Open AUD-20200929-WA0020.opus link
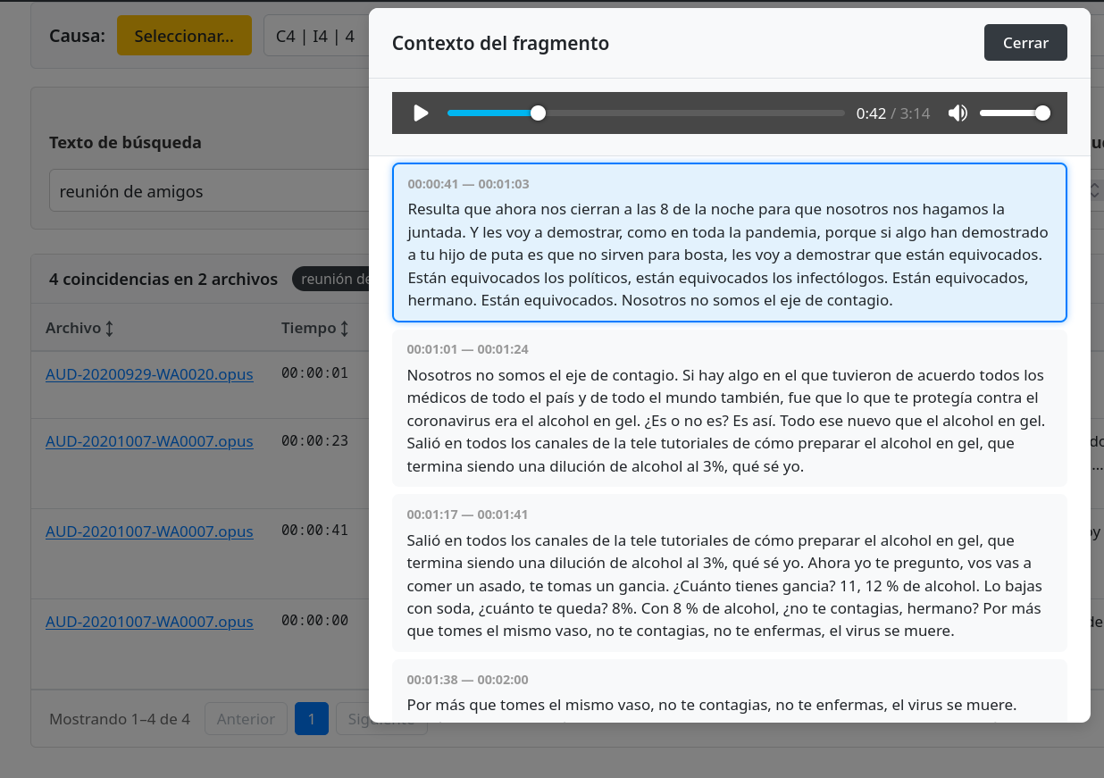 [x=149, y=374]
